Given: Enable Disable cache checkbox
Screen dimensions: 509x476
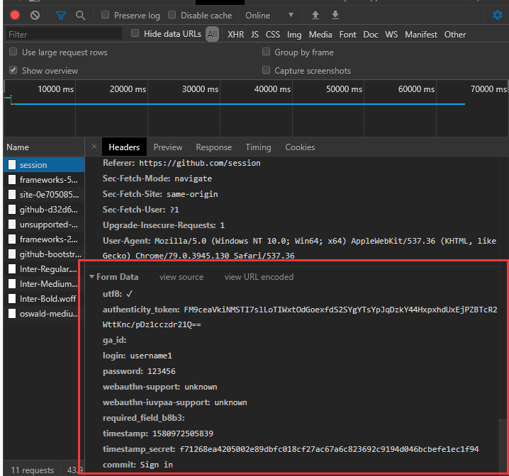Looking at the screenshot, I should (172, 15).
